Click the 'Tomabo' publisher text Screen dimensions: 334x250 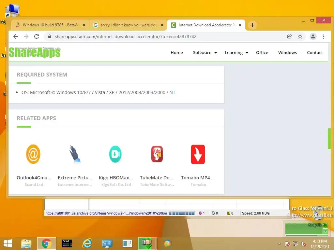point(198,185)
